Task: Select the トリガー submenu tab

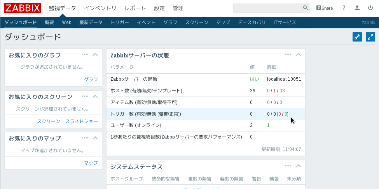Action: (x=120, y=23)
